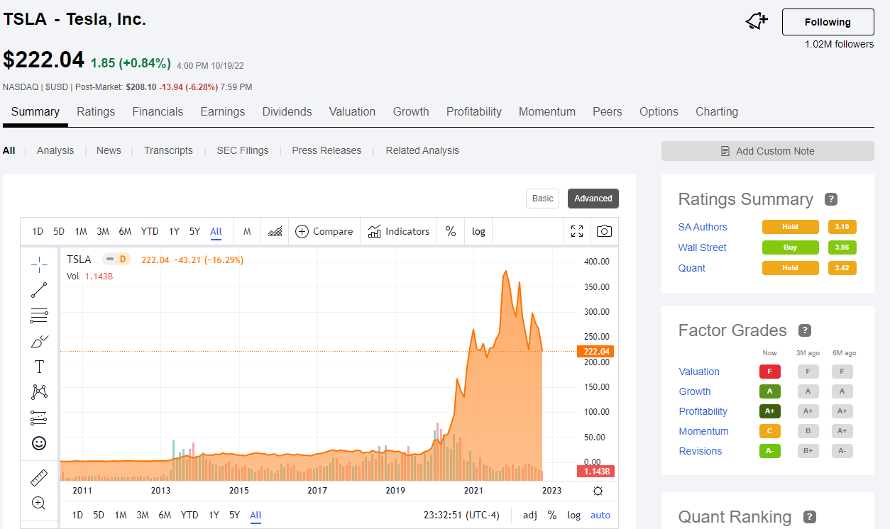The height and width of the screenshot is (529, 890).
Task: Select YTD range in top toolbar
Action: tap(150, 231)
